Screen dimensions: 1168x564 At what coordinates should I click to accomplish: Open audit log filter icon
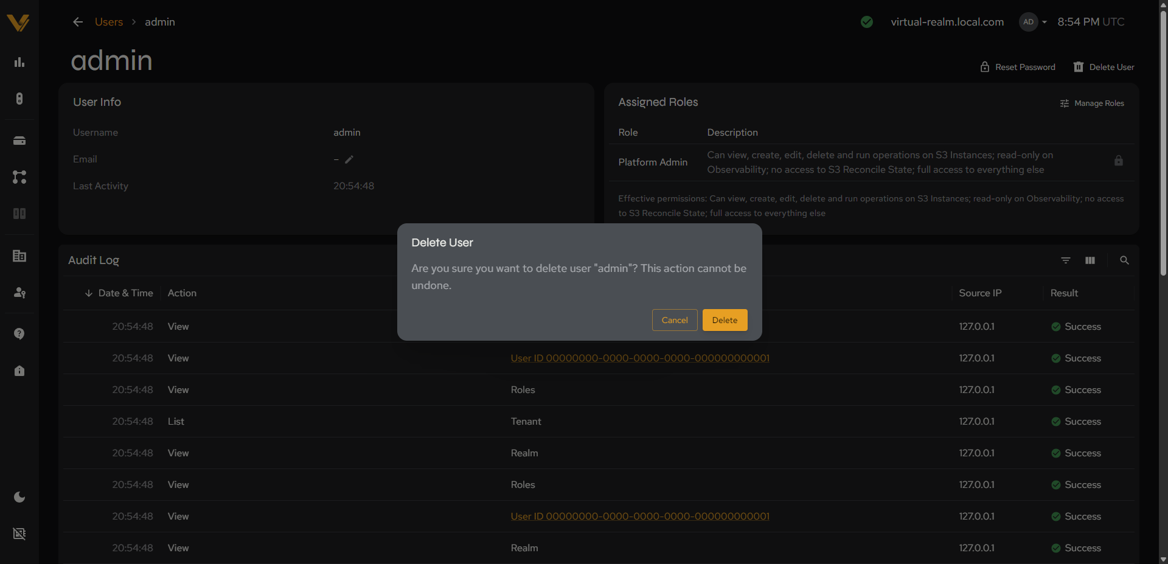click(x=1066, y=260)
